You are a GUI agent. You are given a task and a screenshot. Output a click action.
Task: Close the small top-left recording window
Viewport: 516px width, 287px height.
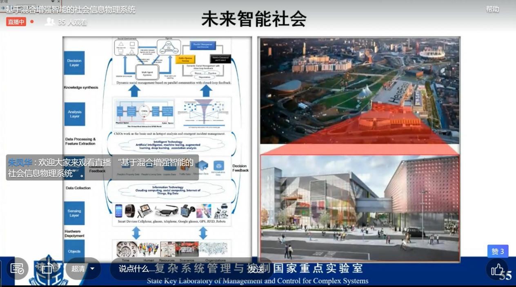(x=59, y=2)
